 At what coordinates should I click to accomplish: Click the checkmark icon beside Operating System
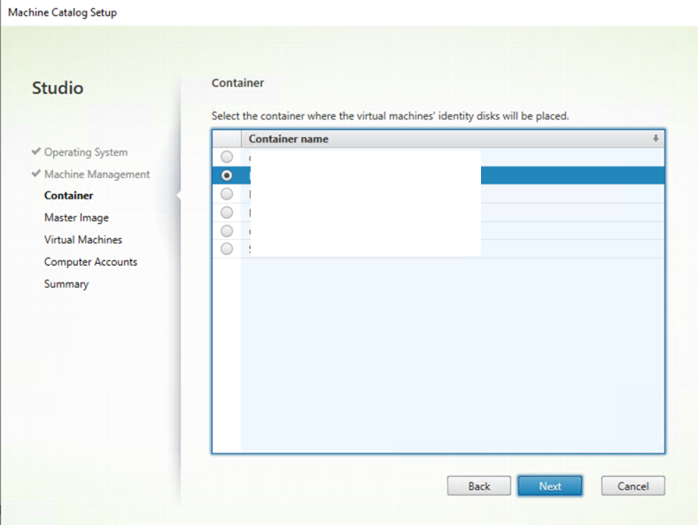coord(36,152)
